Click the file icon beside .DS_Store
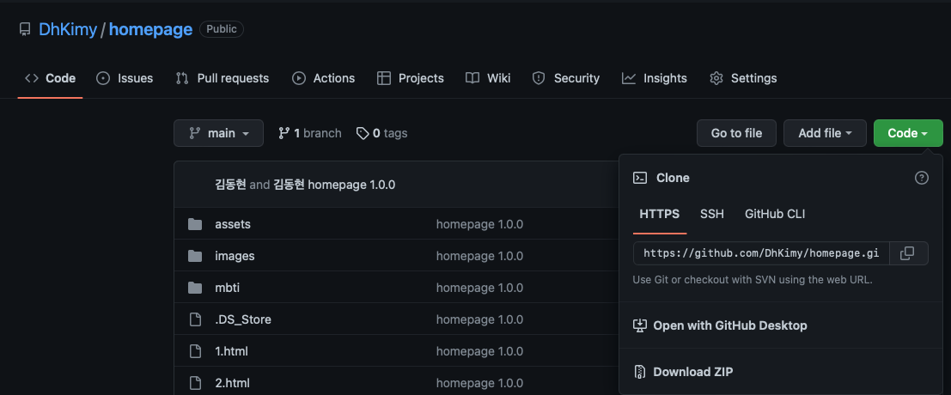Viewport: 951px width, 395px height. tap(195, 319)
